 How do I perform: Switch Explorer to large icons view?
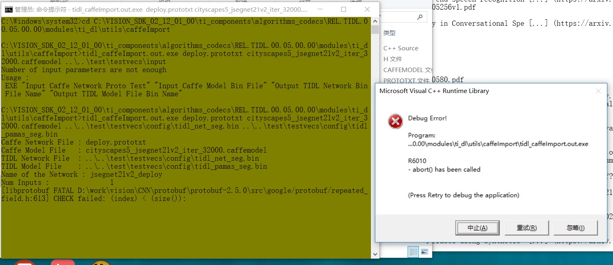[424, 252]
